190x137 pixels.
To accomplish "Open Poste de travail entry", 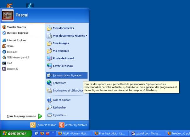I will [67, 58].
